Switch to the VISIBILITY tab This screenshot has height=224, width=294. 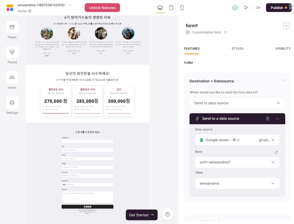(283, 49)
